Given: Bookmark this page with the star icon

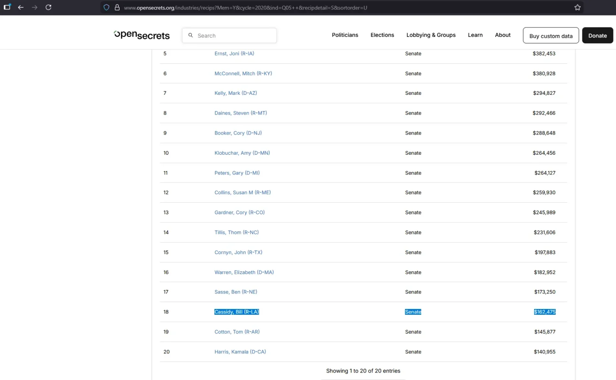Looking at the screenshot, I should click(577, 7).
